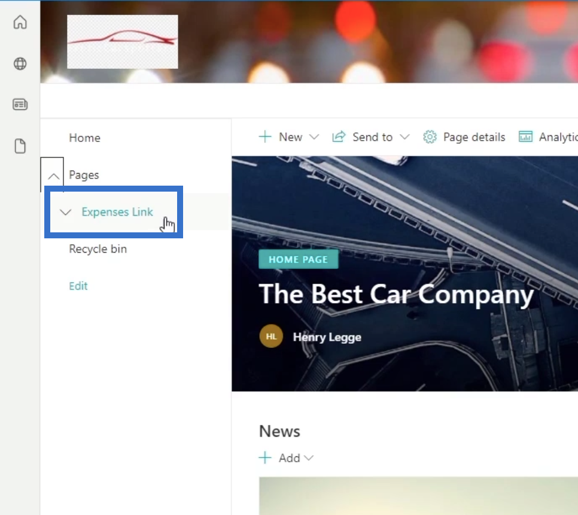The width and height of the screenshot is (578, 515).
Task: Open the news article thumbnail image
Action: (x=418, y=496)
